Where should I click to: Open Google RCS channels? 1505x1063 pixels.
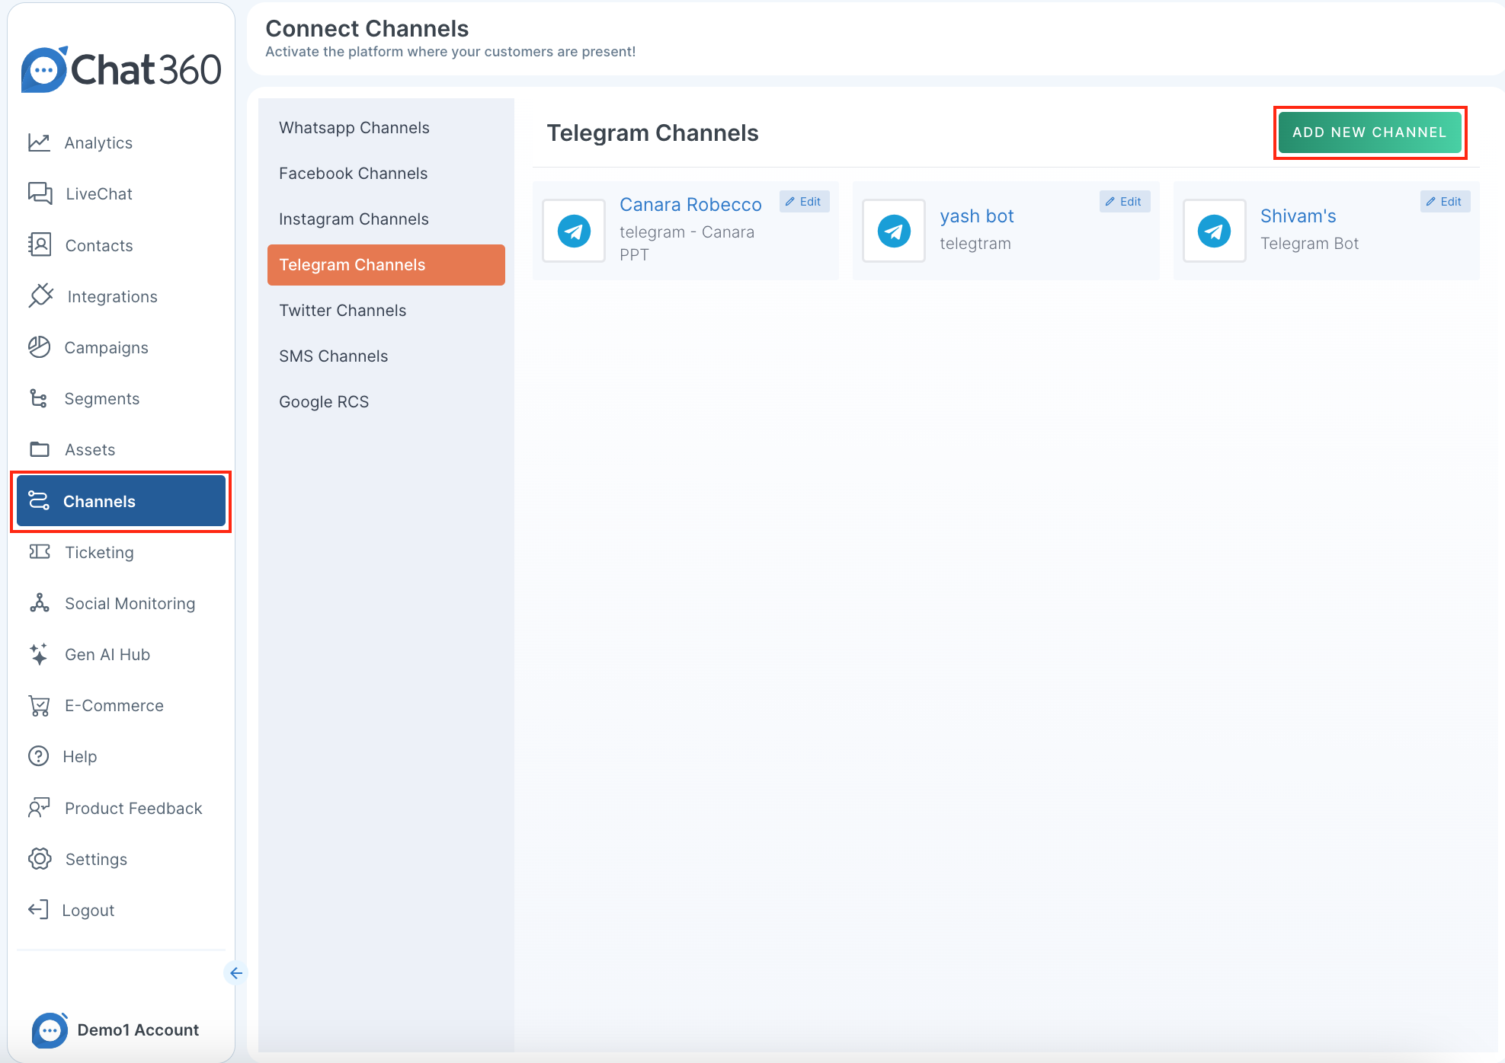coord(386,402)
